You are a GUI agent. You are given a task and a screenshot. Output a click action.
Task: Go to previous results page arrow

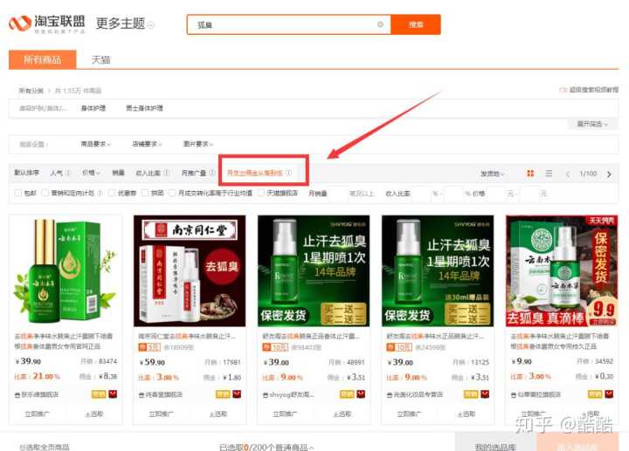point(568,174)
